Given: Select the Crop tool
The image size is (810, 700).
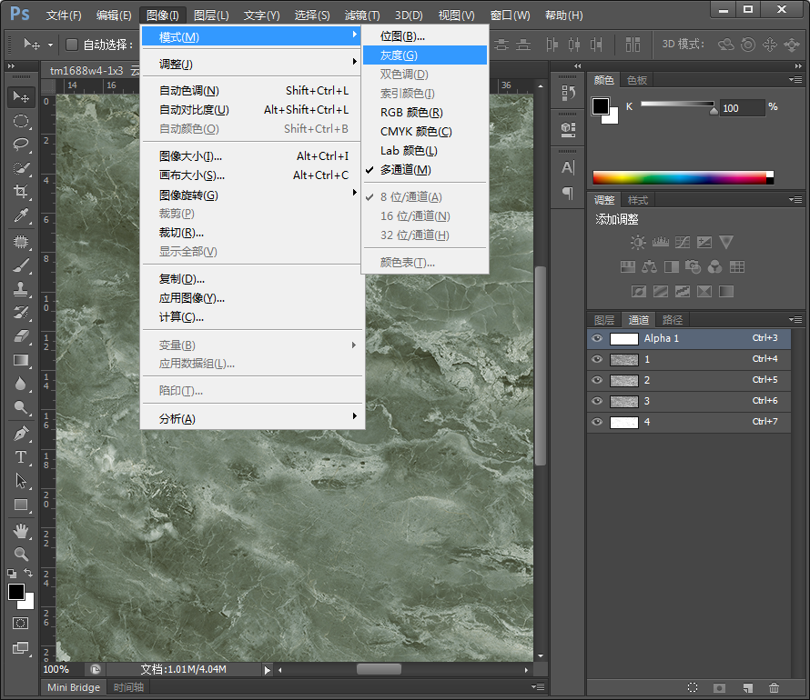Looking at the screenshot, I should coord(21,192).
